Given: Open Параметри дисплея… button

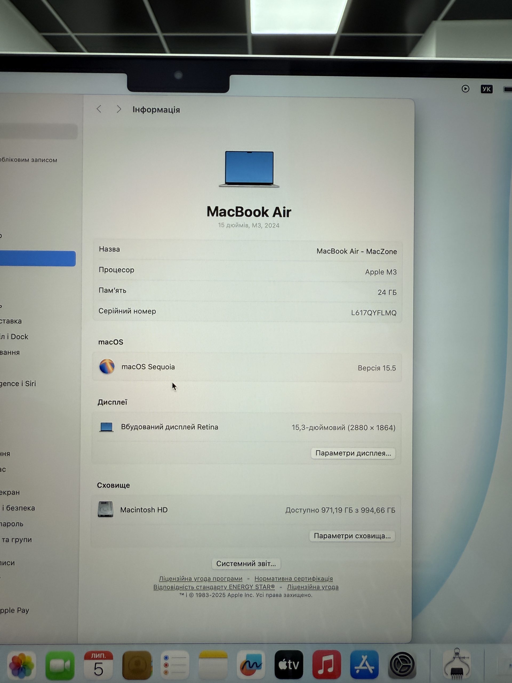Looking at the screenshot, I should point(353,453).
